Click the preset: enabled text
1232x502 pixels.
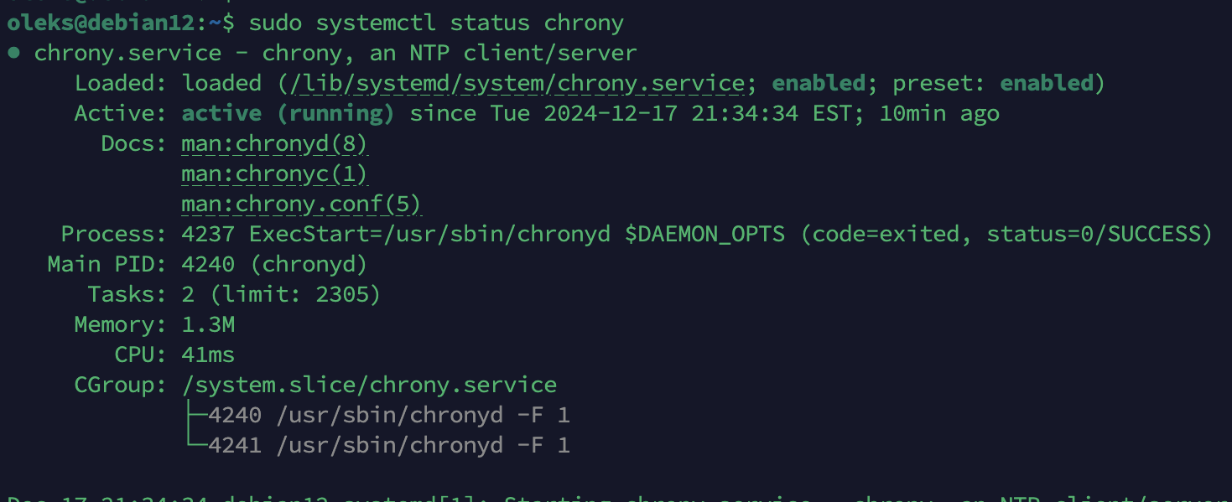pos(993,84)
